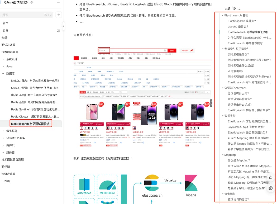
Task: Jump to 倒排索引由什么组成? heading
Action: 241,66
